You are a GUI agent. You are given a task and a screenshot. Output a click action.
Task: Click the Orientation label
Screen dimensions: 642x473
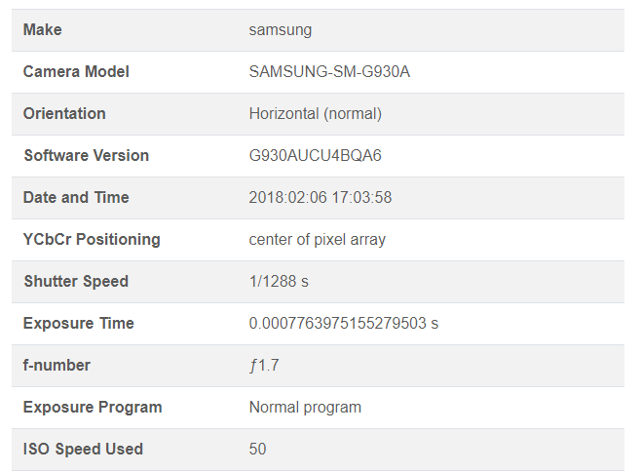click(x=64, y=114)
